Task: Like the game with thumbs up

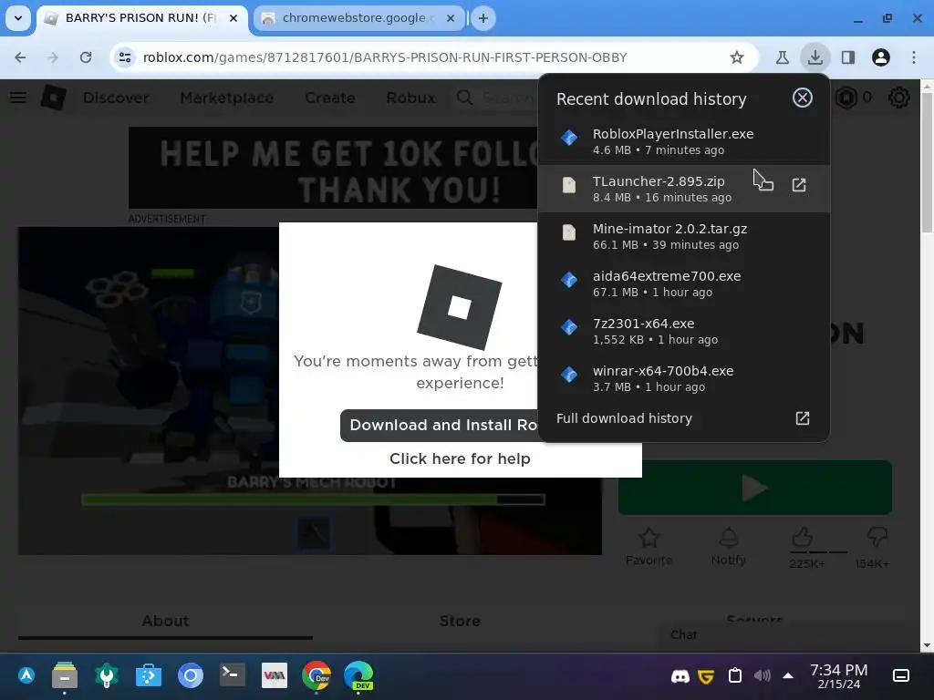Action: [803, 537]
